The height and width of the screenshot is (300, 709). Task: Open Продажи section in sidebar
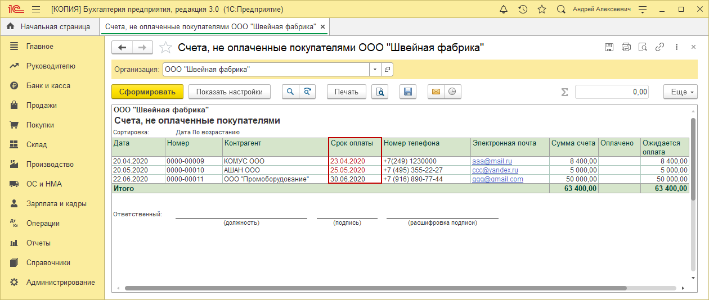[x=41, y=105]
